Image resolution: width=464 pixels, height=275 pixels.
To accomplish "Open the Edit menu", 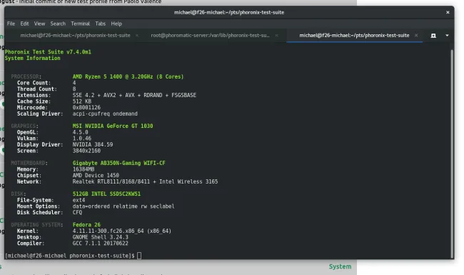I will (24, 24).
